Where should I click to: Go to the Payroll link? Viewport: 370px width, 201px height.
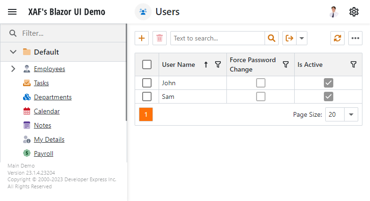coord(43,153)
